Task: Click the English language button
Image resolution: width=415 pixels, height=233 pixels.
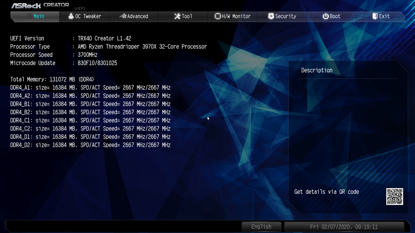Action: [x=261, y=227]
